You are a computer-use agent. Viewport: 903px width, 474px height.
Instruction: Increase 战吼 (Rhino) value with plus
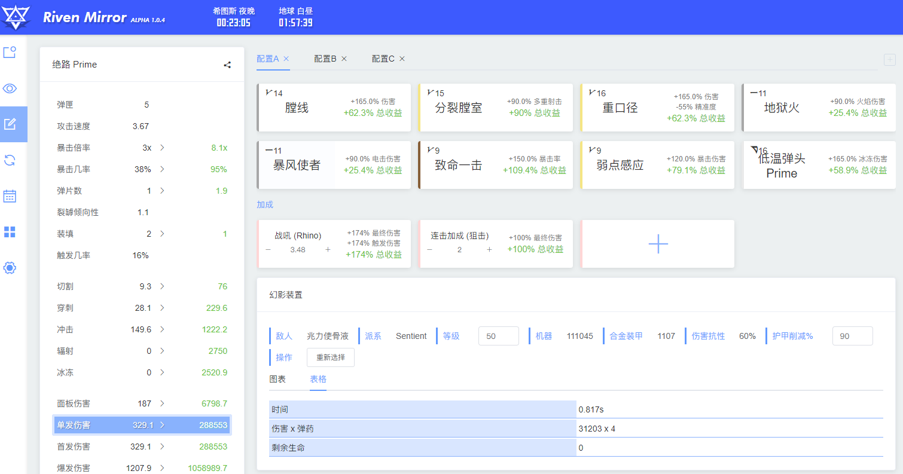328,249
